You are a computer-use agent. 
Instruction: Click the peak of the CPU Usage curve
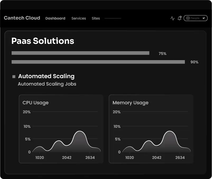point(80,131)
